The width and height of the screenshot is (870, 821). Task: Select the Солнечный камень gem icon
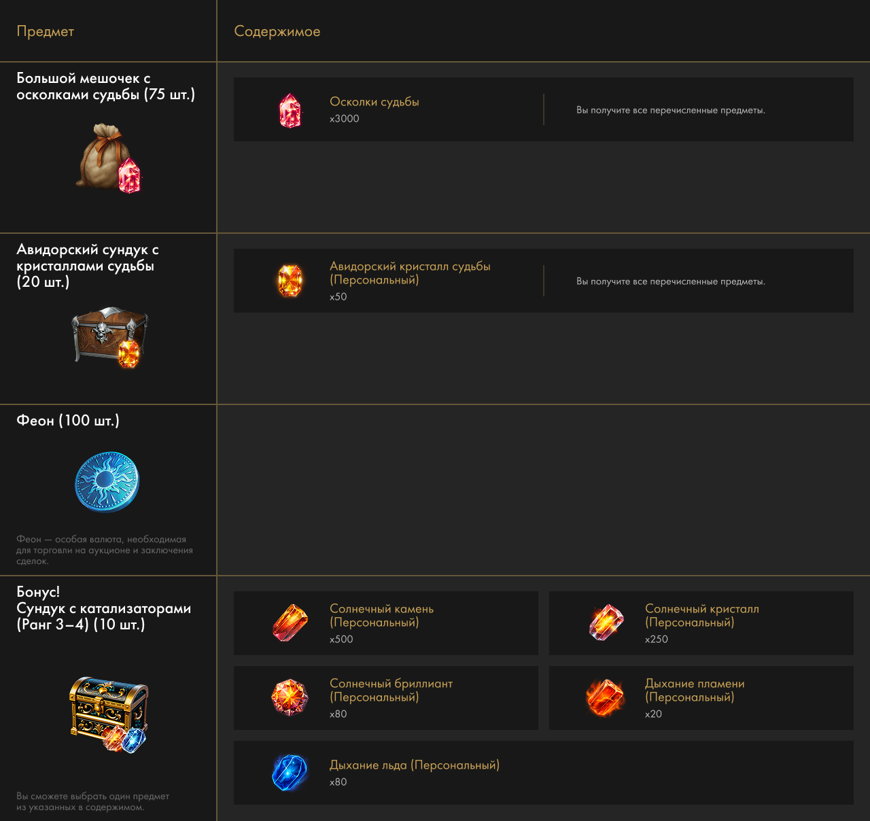click(x=290, y=623)
